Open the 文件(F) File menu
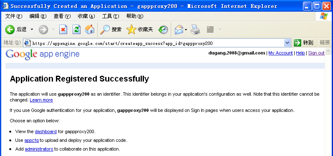 14,16
